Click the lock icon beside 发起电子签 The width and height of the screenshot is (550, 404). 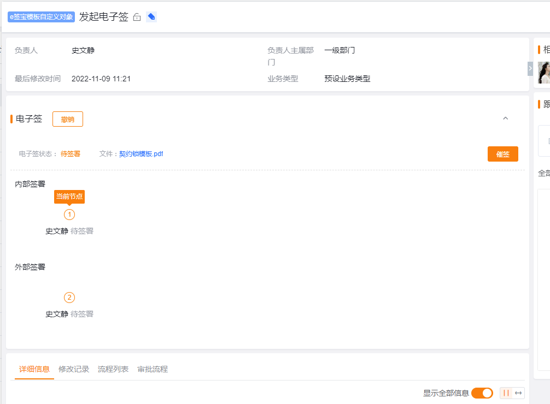click(137, 17)
